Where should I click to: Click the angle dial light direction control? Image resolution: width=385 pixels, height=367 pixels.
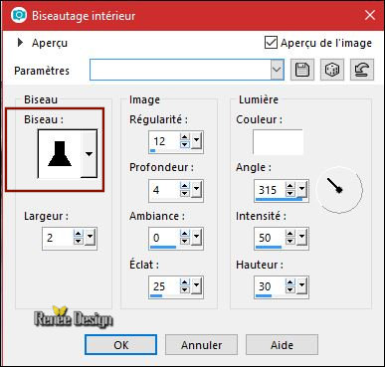click(x=339, y=190)
